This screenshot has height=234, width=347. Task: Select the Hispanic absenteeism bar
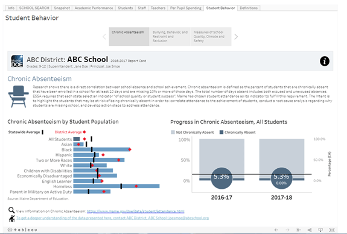coord(86,155)
